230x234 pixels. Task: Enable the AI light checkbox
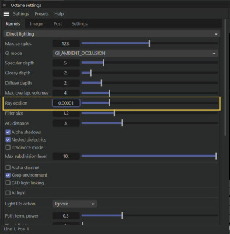pos(8,193)
